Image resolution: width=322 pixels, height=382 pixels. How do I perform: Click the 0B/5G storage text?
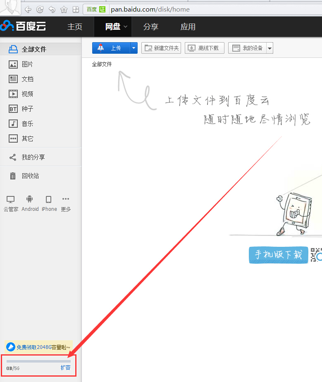tap(13, 368)
